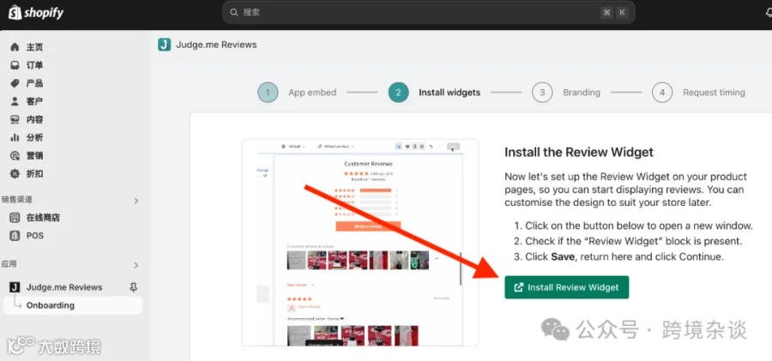Unpin the Judge.me Reviews app
Screen dimensions: 772x361
(x=133, y=287)
